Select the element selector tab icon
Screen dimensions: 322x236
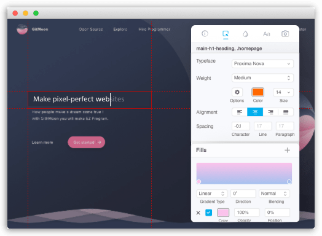coord(226,34)
